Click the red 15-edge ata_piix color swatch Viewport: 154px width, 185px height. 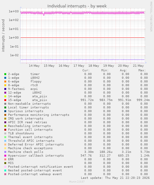tap(5, 100)
